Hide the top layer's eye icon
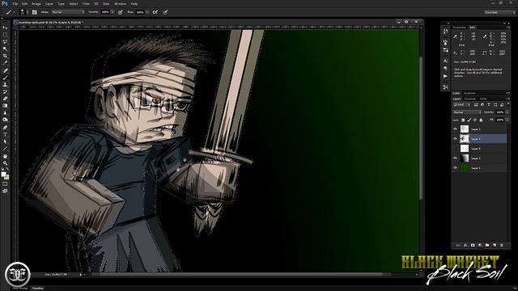Viewport: 518px width, 291px height. point(455,129)
